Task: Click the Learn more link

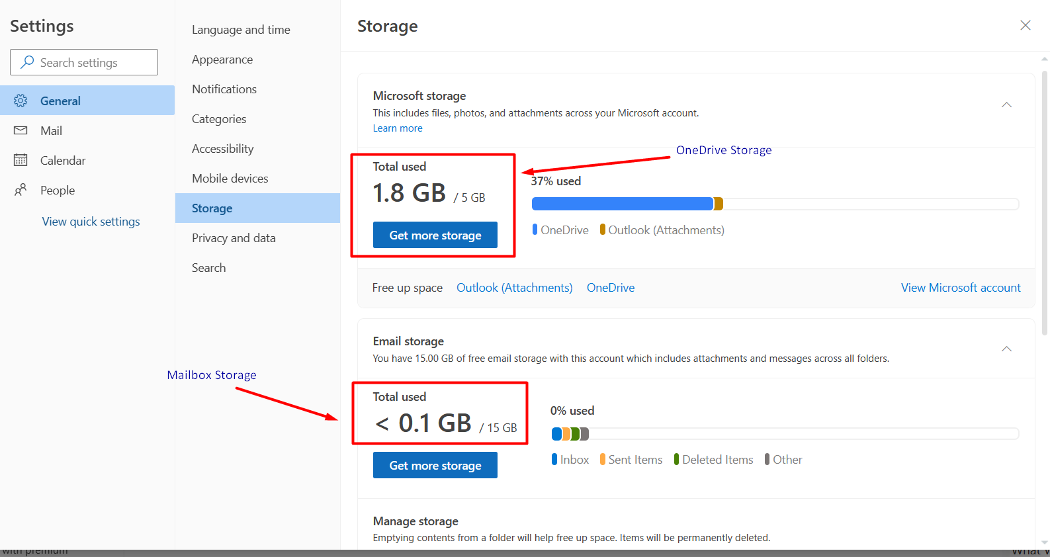Action: [397, 128]
